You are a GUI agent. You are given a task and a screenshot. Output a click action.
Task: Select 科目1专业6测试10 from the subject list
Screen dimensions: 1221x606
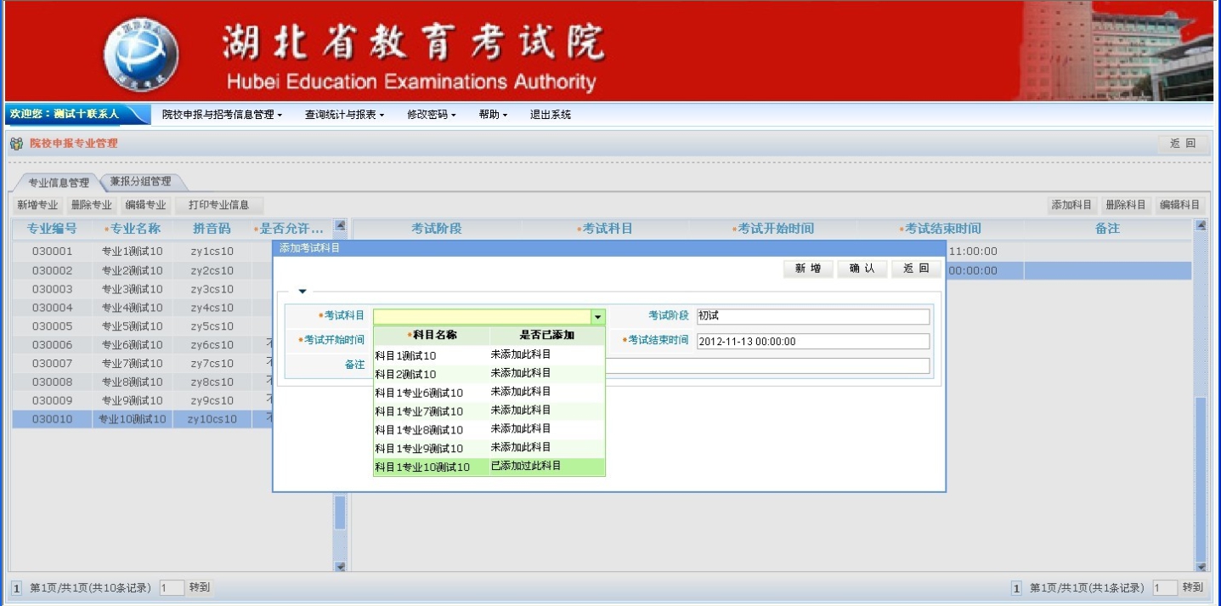(419, 393)
